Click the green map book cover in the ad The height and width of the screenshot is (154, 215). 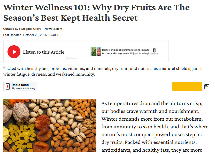[x=94, y=54]
